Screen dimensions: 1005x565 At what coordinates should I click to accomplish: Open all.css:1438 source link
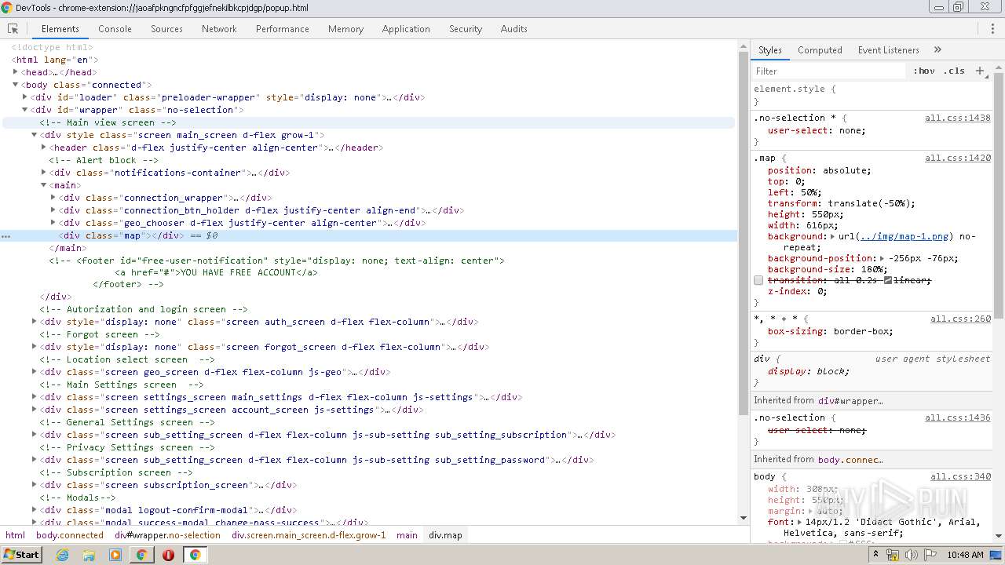pyautogui.click(x=958, y=118)
